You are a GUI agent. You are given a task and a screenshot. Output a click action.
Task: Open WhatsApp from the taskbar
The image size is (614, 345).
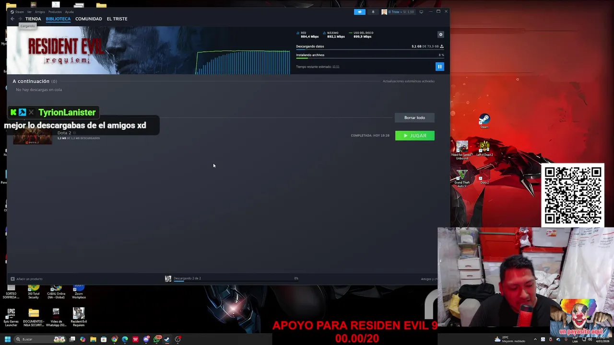pyautogui.click(x=157, y=339)
